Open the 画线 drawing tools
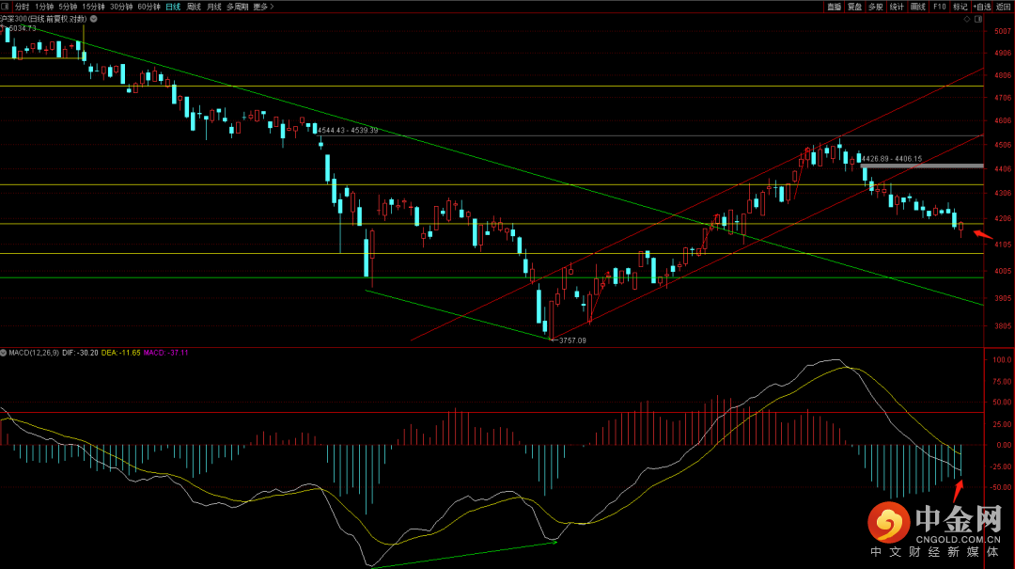This screenshot has width=1015, height=569. pyautogui.click(x=918, y=7)
